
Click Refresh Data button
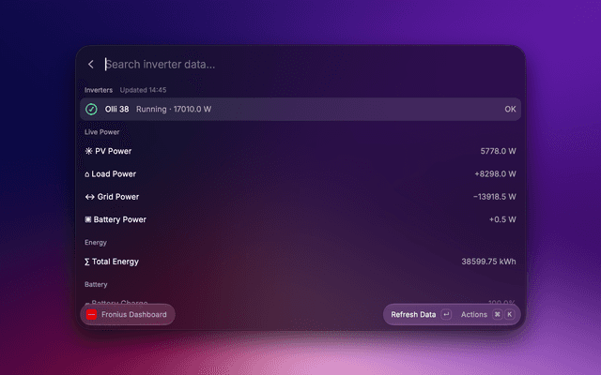pos(413,315)
